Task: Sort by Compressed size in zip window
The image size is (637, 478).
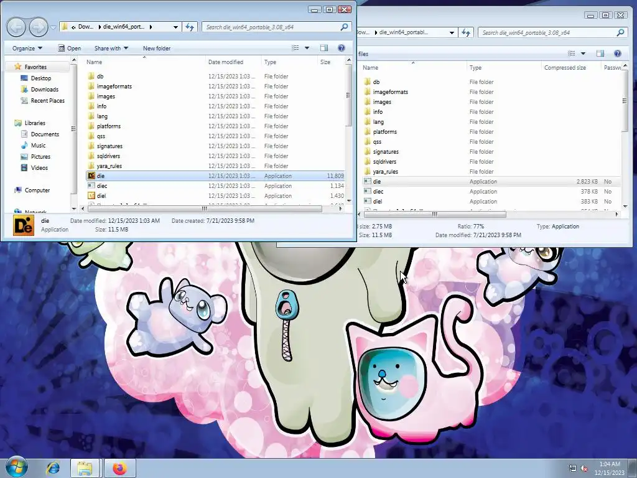Action: [x=571, y=67]
